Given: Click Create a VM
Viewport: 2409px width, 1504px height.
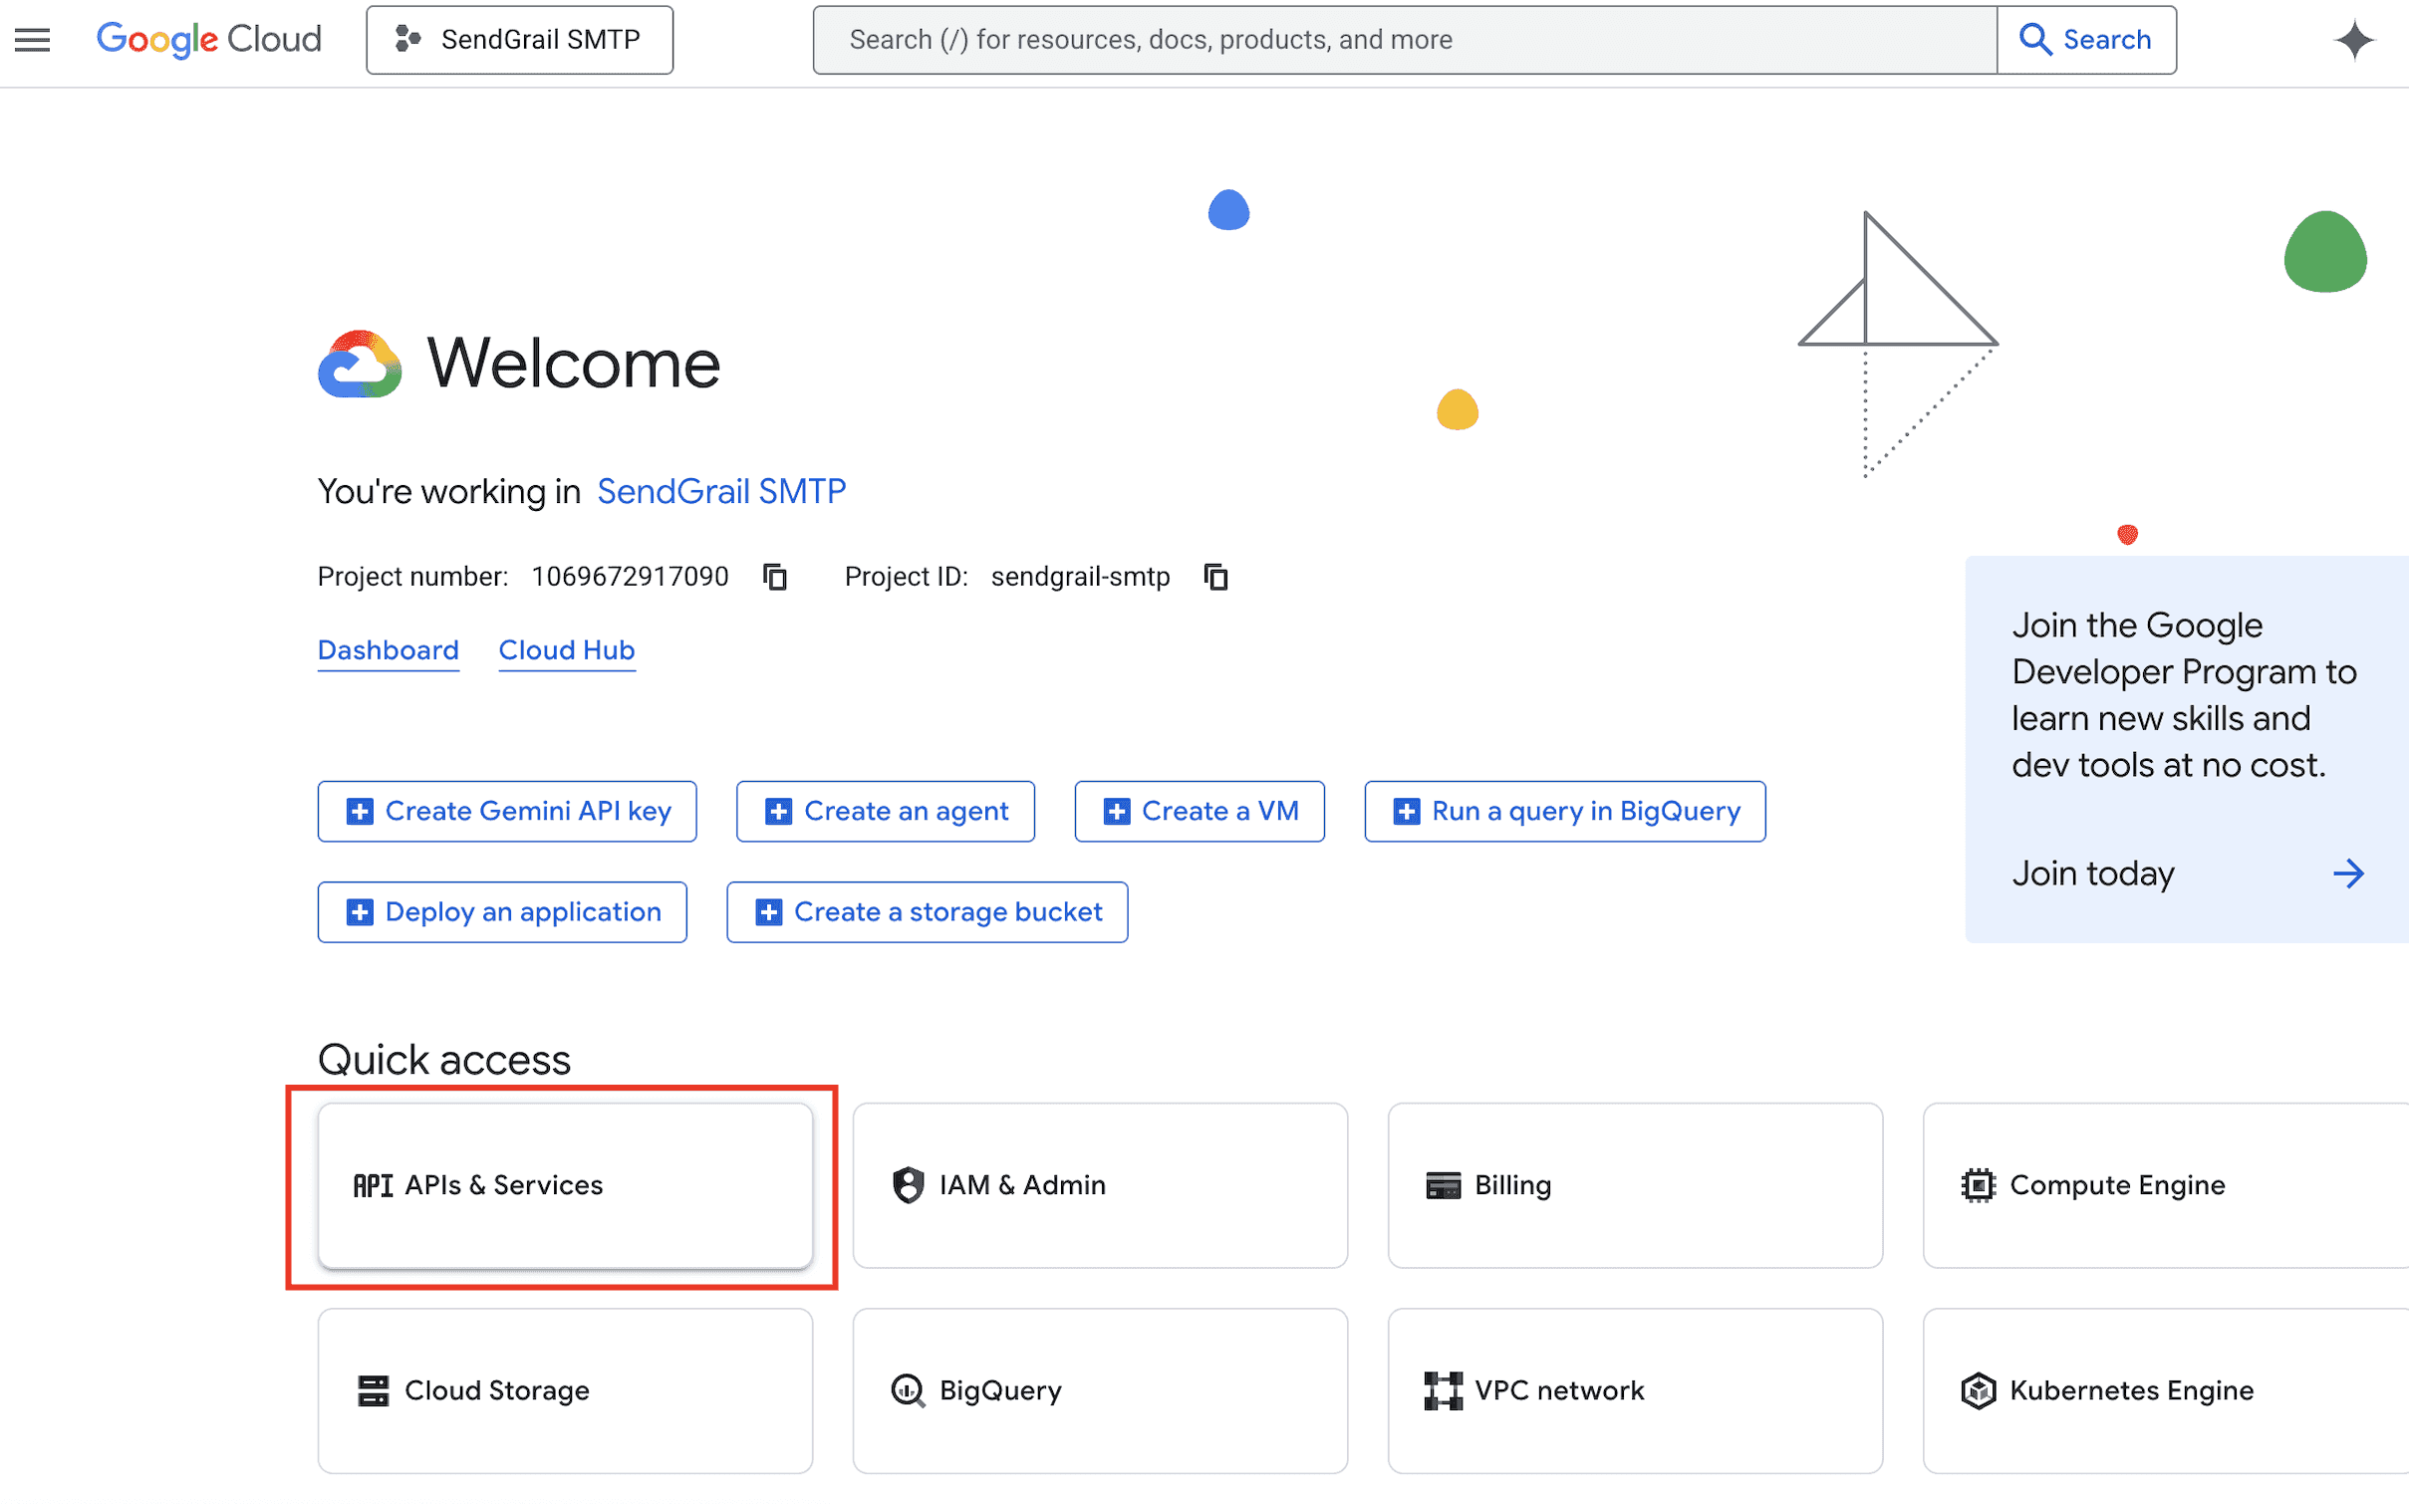Looking at the screenshot, I should coord(1200,811).
